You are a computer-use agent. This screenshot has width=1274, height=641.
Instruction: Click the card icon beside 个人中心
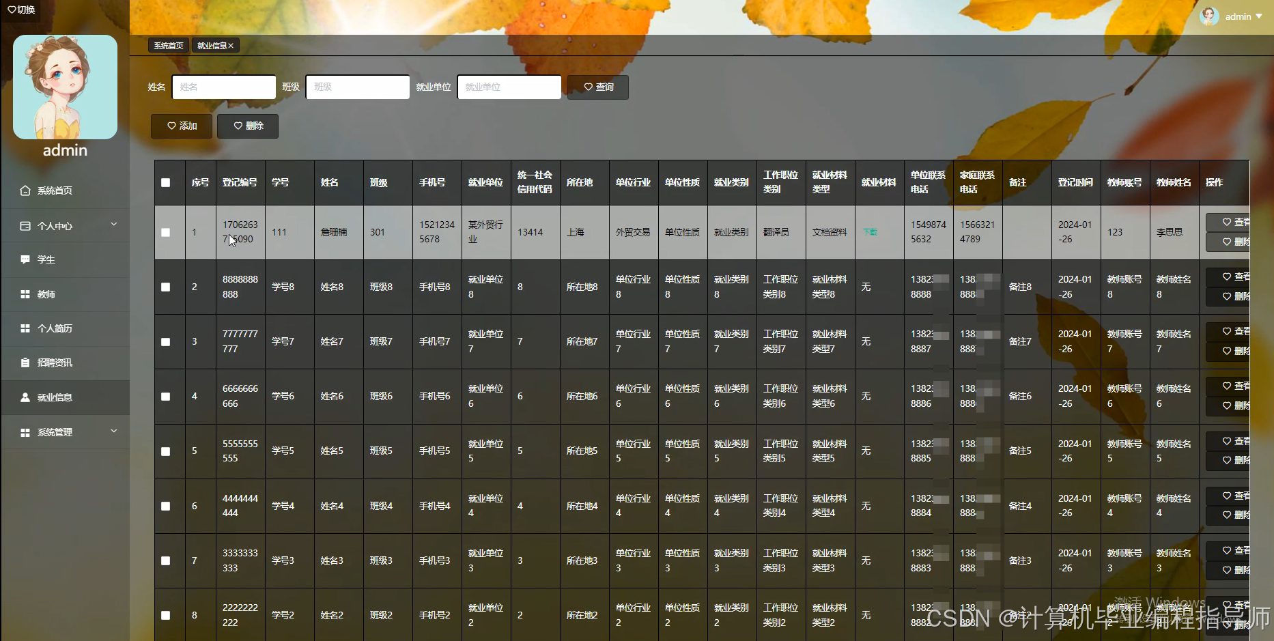25,225
